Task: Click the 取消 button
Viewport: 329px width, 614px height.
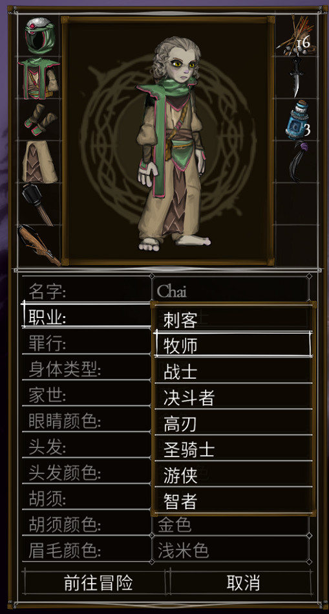Action: [x=243, y=583]
